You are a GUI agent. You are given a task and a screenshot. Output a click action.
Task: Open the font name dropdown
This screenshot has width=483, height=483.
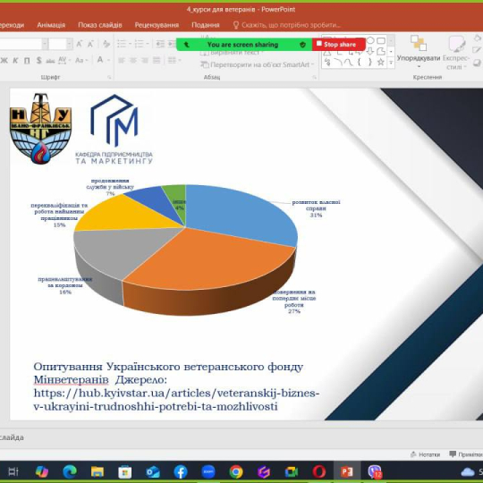click(x=45, y=44)
